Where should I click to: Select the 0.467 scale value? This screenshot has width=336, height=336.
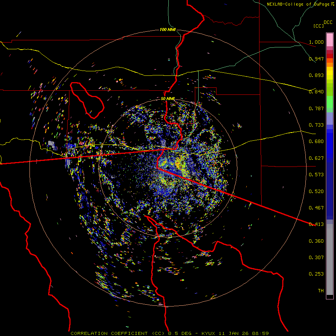coord(316,208)
